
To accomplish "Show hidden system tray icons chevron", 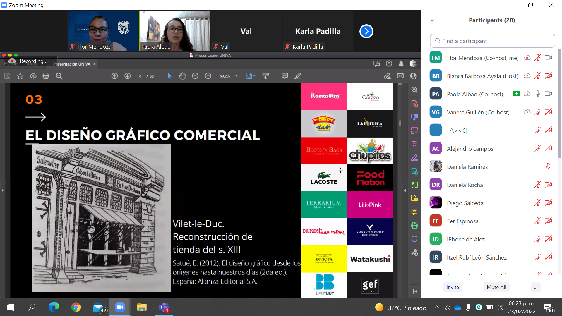I will (x=436, y=307).
